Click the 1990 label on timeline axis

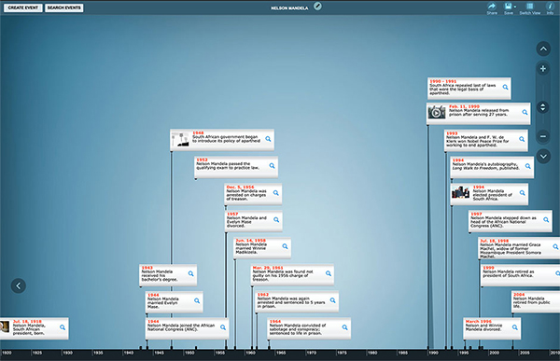433,353
